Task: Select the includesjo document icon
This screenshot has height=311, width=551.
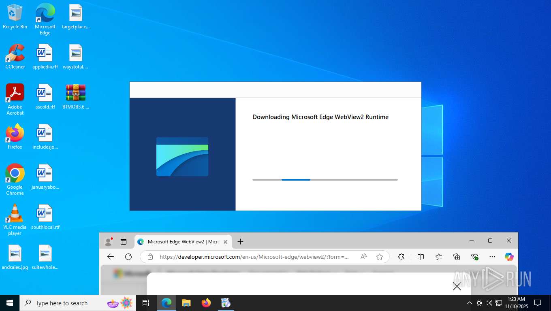Action: coord(45,137)
